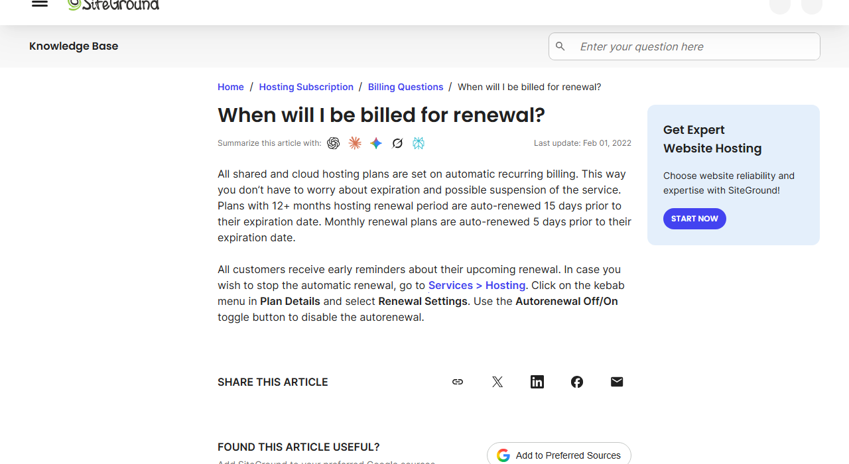The width and height of the screenshot is (849, 464).
Task: Click the SiteGround logo
Action: (113, 5)
